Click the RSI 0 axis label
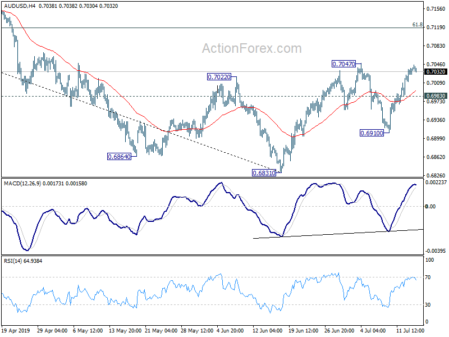Image resolution: width=449 pixels, height=337 pixels. click(x=427, y=321)
